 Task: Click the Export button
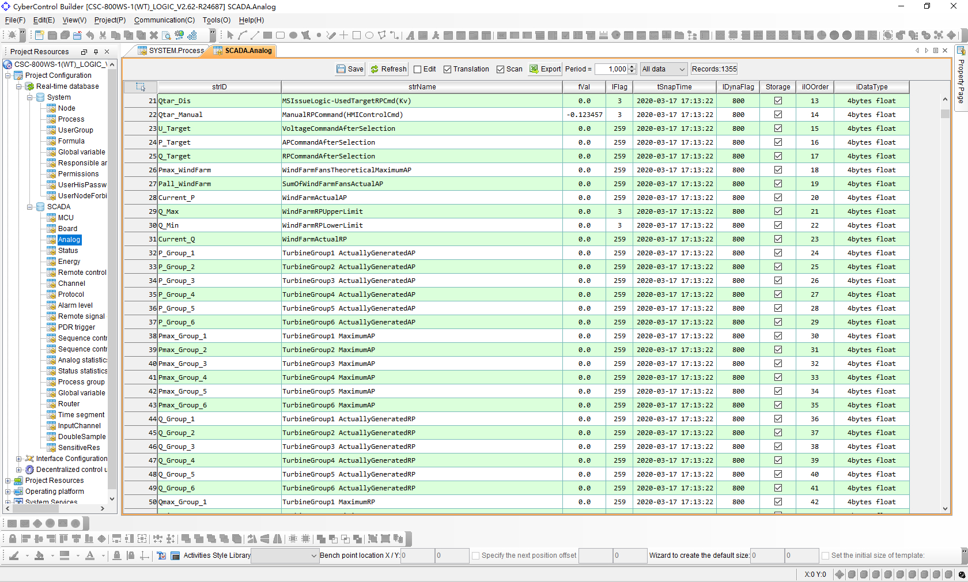click(x=545, y=69)
